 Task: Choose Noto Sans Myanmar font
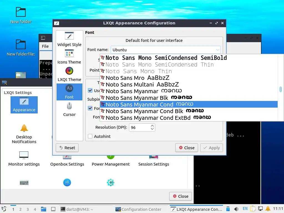pos(189,91)
